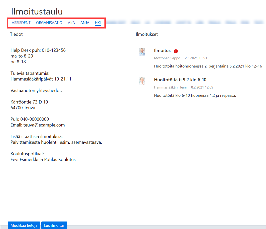Click 'Eevi Esimerkki ja Potilas Koulutus' text
The height and width of the screenshot is (229, 266).
point(43,159)
